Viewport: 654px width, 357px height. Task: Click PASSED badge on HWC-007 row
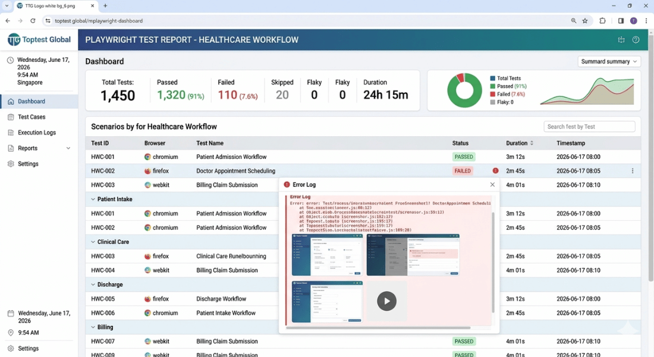click(x=464, y=342)
